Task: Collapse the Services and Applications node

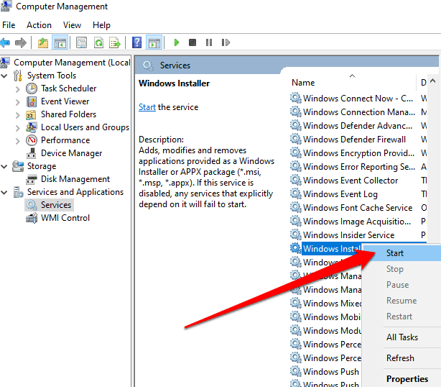Action: (6, 192)
